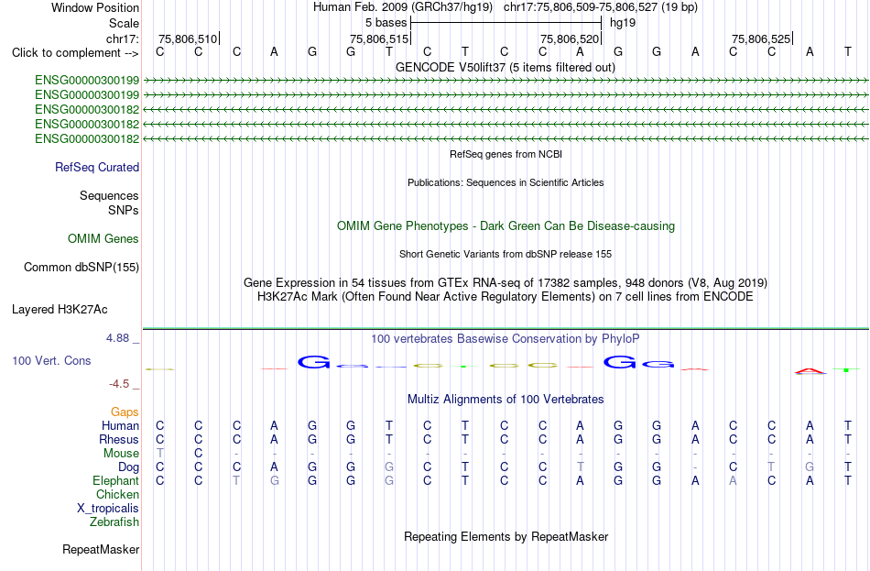Screen dimensions: 870x571
Task: Click the 'Gene Expression in 54 tissues' GTEx title
Action: (506, 282)
